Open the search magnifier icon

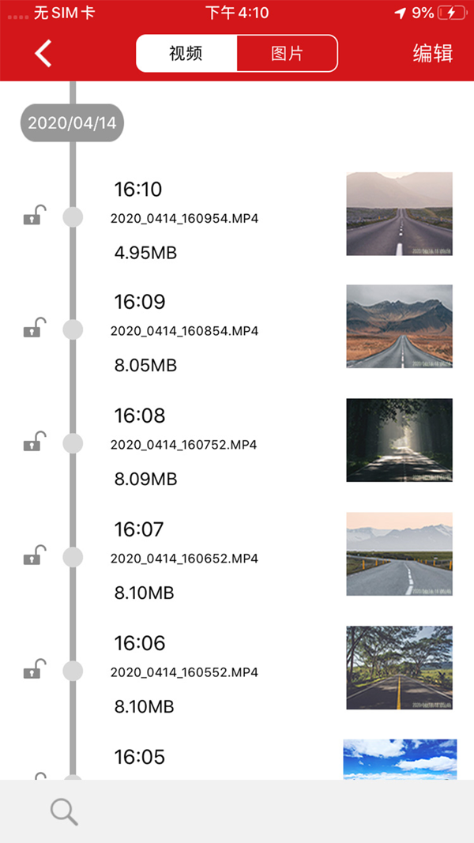pos(64,811)
